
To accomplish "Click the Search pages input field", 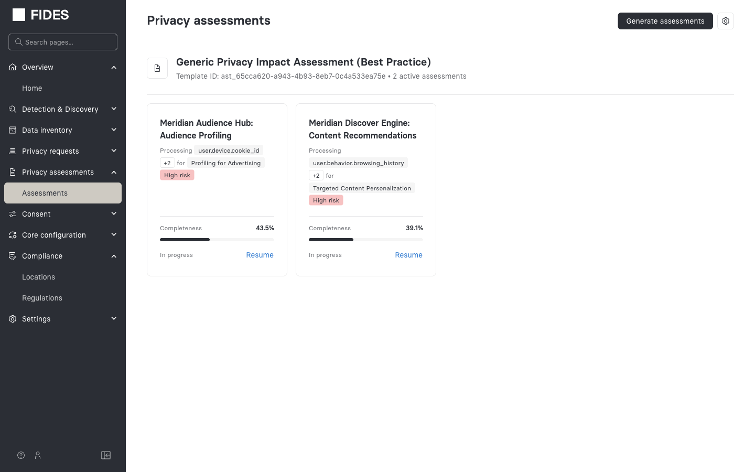I will 62,42.
